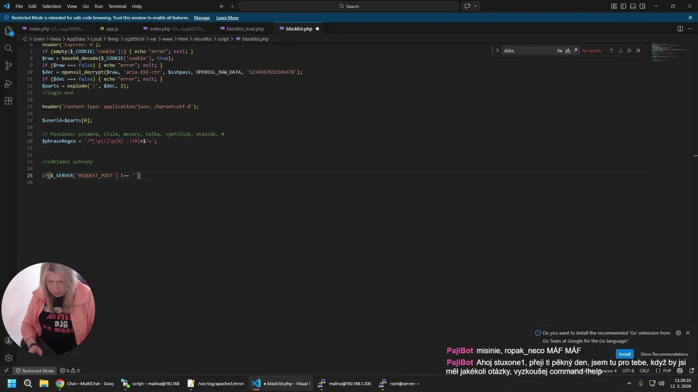Find next match arrow
Screen dimensions: 698x392
[x=620, y=51]
